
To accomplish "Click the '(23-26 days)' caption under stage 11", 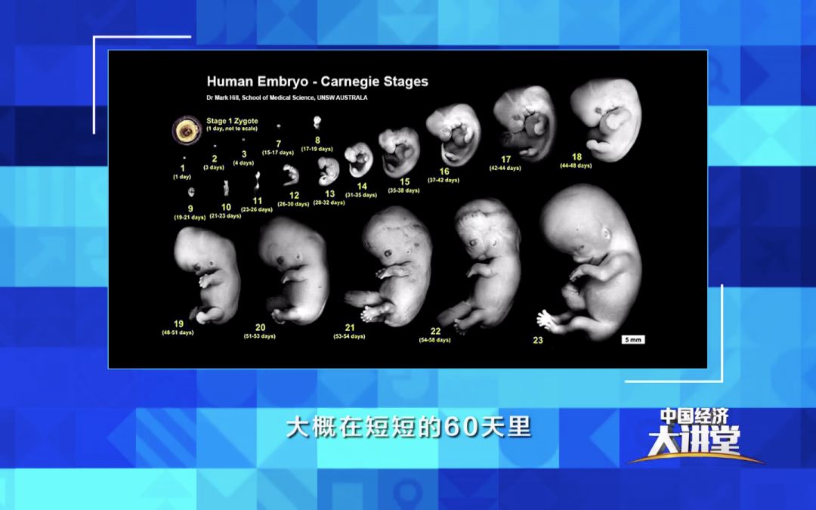I will (257, 210).
